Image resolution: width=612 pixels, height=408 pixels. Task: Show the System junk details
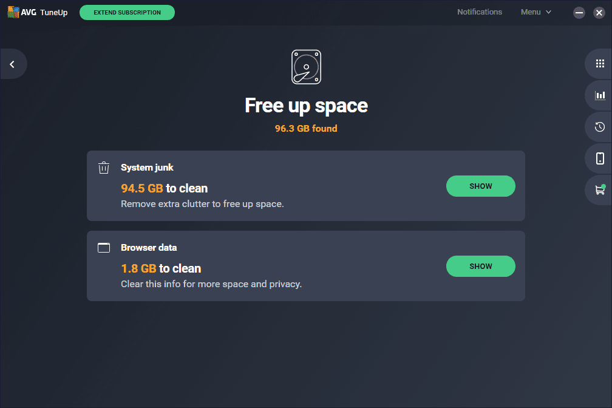tap(480, 186)
